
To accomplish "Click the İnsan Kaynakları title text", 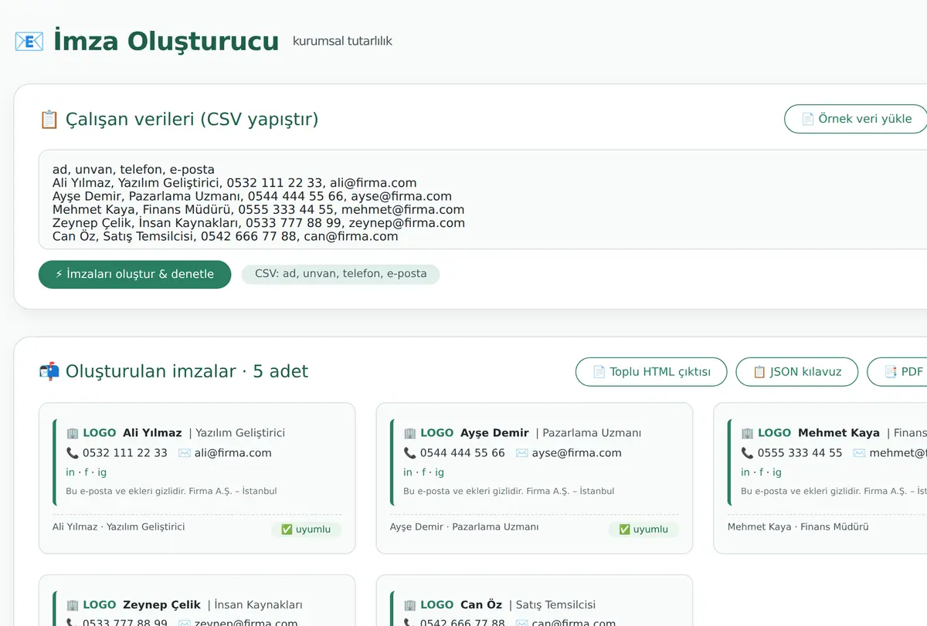I will (259, 605).
